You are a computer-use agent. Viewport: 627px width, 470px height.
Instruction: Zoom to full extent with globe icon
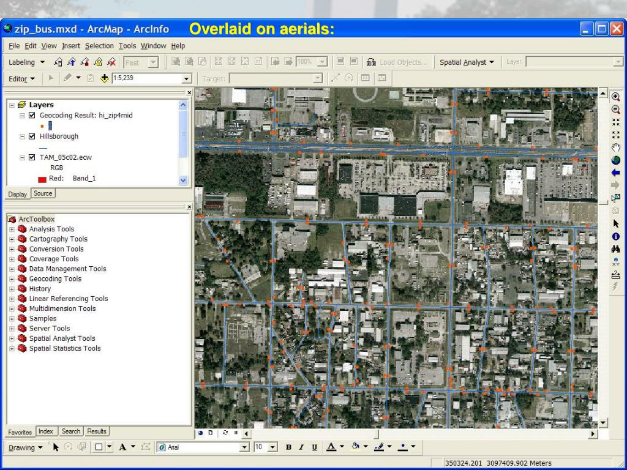coord(616,160)
